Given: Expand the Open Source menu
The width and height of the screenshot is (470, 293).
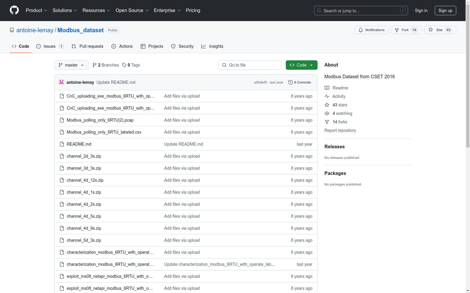Looking at the screenshot, I should (132, 11).
